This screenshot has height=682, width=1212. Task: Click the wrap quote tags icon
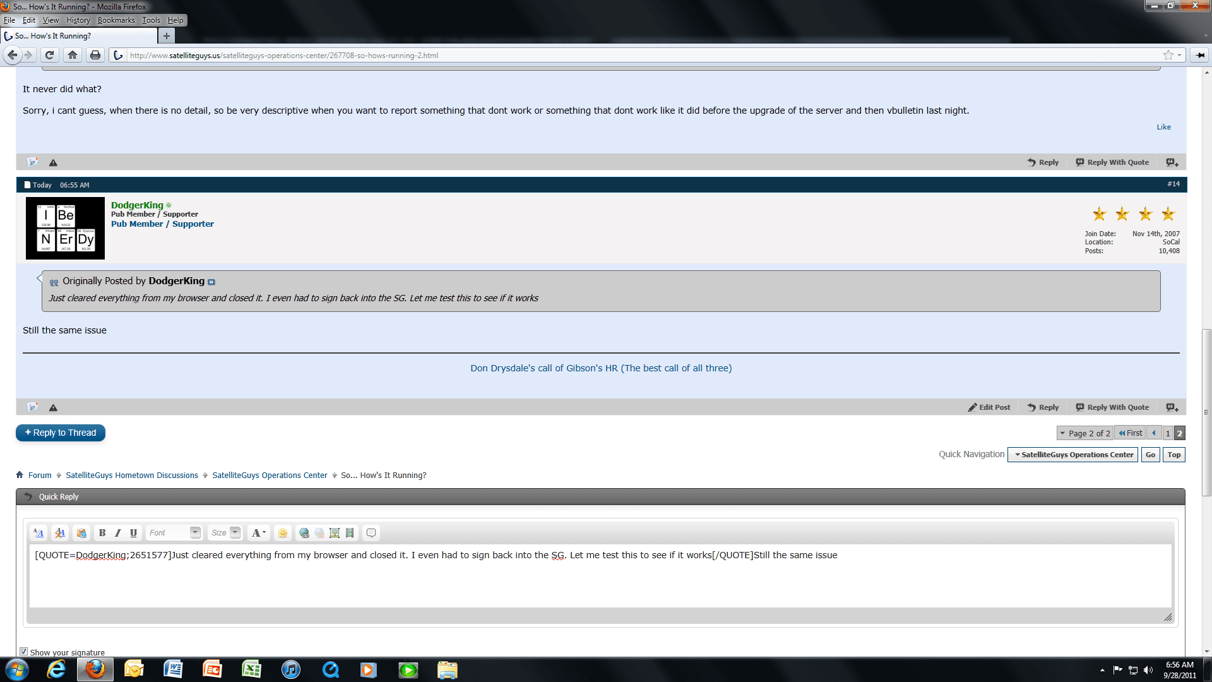[x=371, y=533]
